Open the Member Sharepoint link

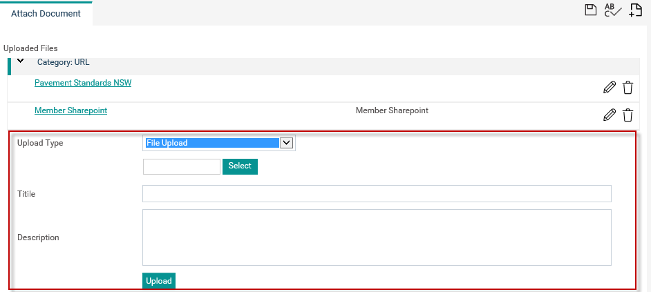(71, 110)
